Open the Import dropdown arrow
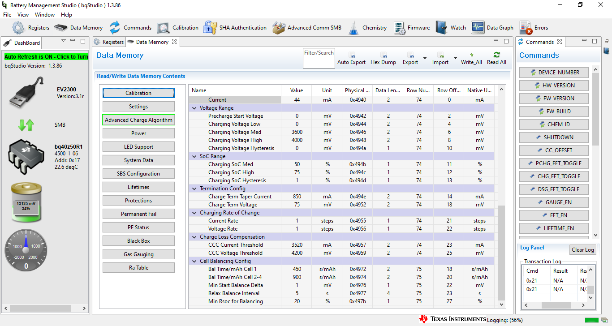Image resolution: width=612 pixels, height=326 pixels. tap(455, 58)
